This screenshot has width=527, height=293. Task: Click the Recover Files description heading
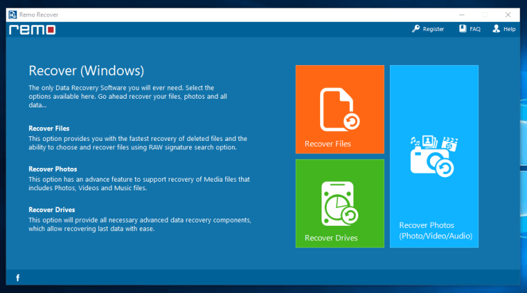pos(49,128)
